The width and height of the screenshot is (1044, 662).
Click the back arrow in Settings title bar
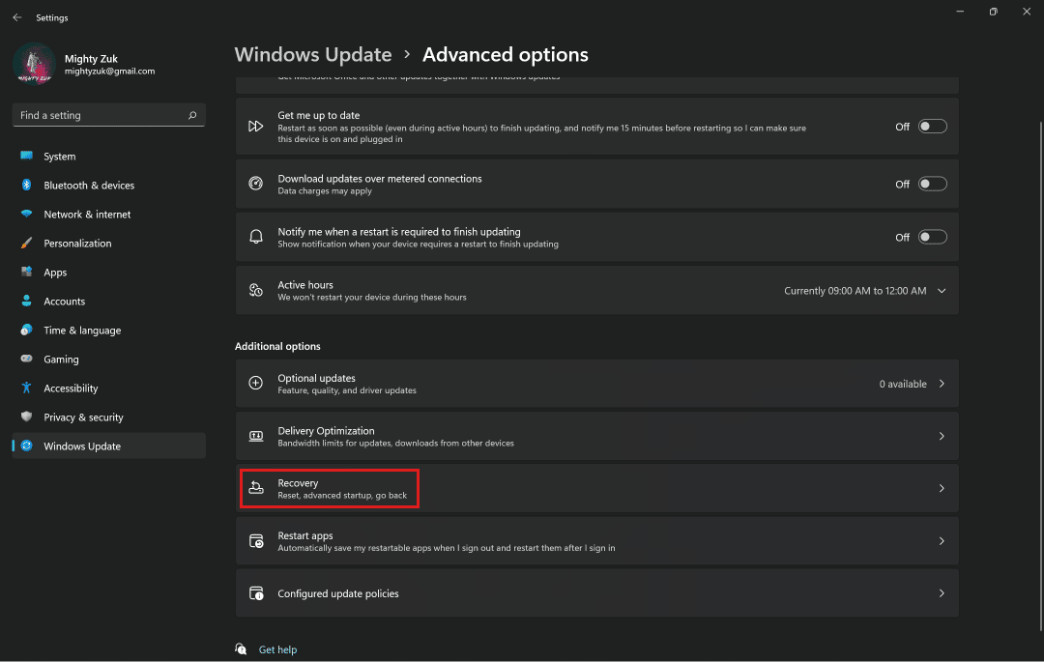tap(17, 17)
